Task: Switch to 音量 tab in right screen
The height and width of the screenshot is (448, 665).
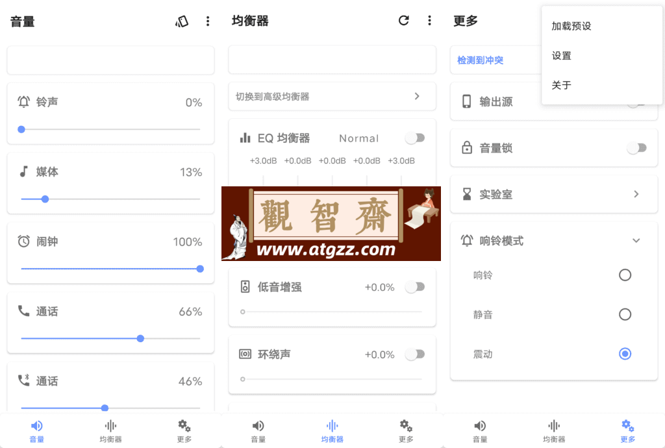Action: (480, 432)
